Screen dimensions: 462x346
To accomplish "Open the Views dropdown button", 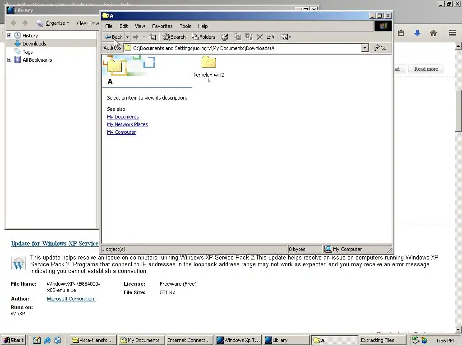I will pyautogui.click(x=286, y=37).
